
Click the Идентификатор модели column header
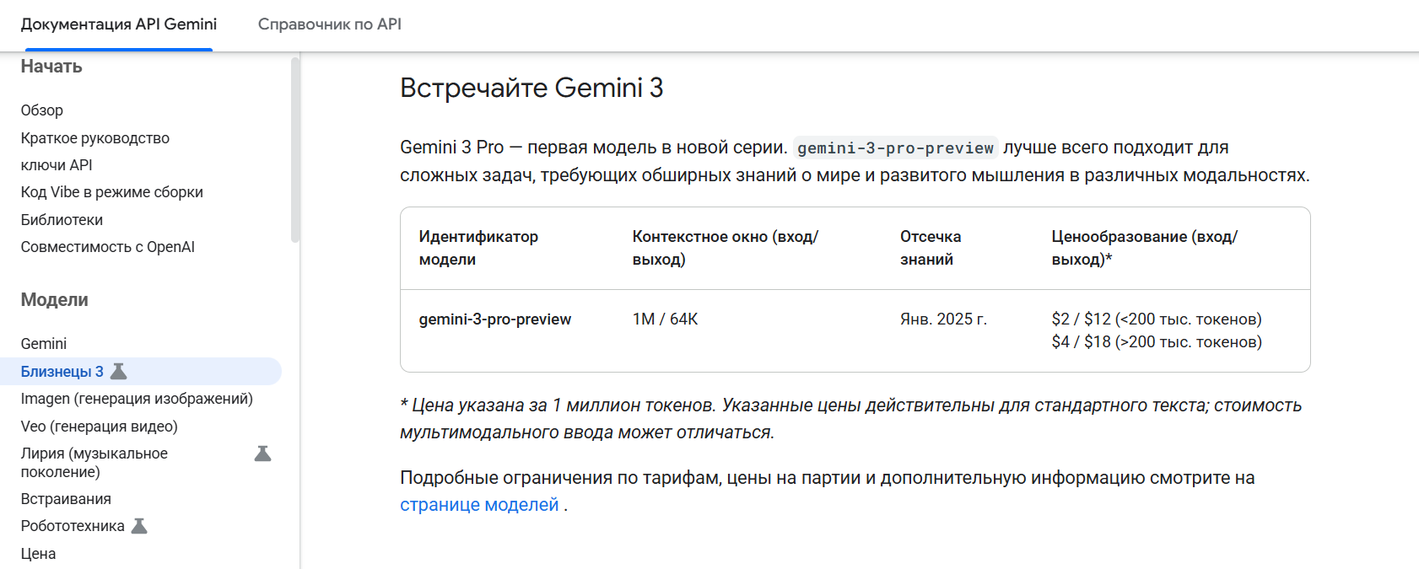point(478,248)
